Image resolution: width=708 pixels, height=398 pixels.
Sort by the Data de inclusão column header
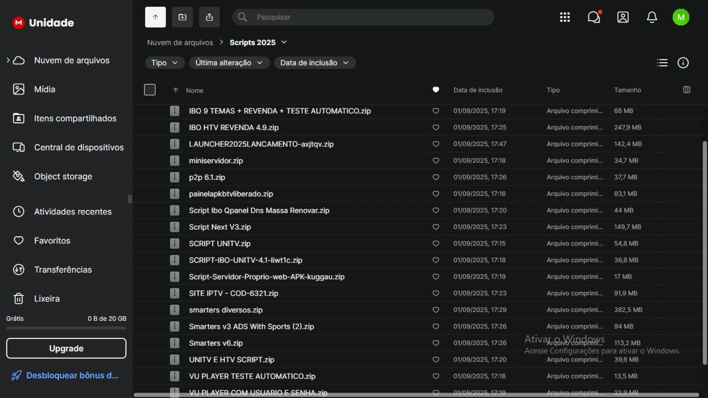click(x=478, y=90)
